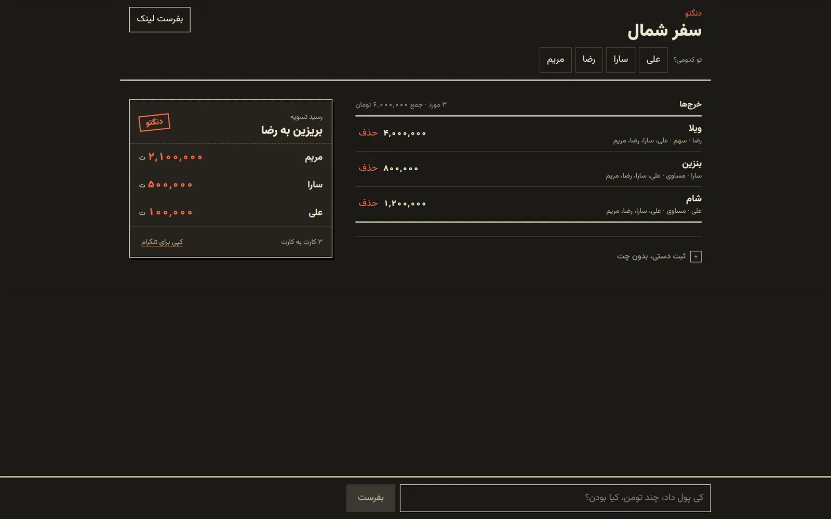Click the بریزین به رضا receipt heading
This screenshot has height=519, width=831.
coord(291,130)
